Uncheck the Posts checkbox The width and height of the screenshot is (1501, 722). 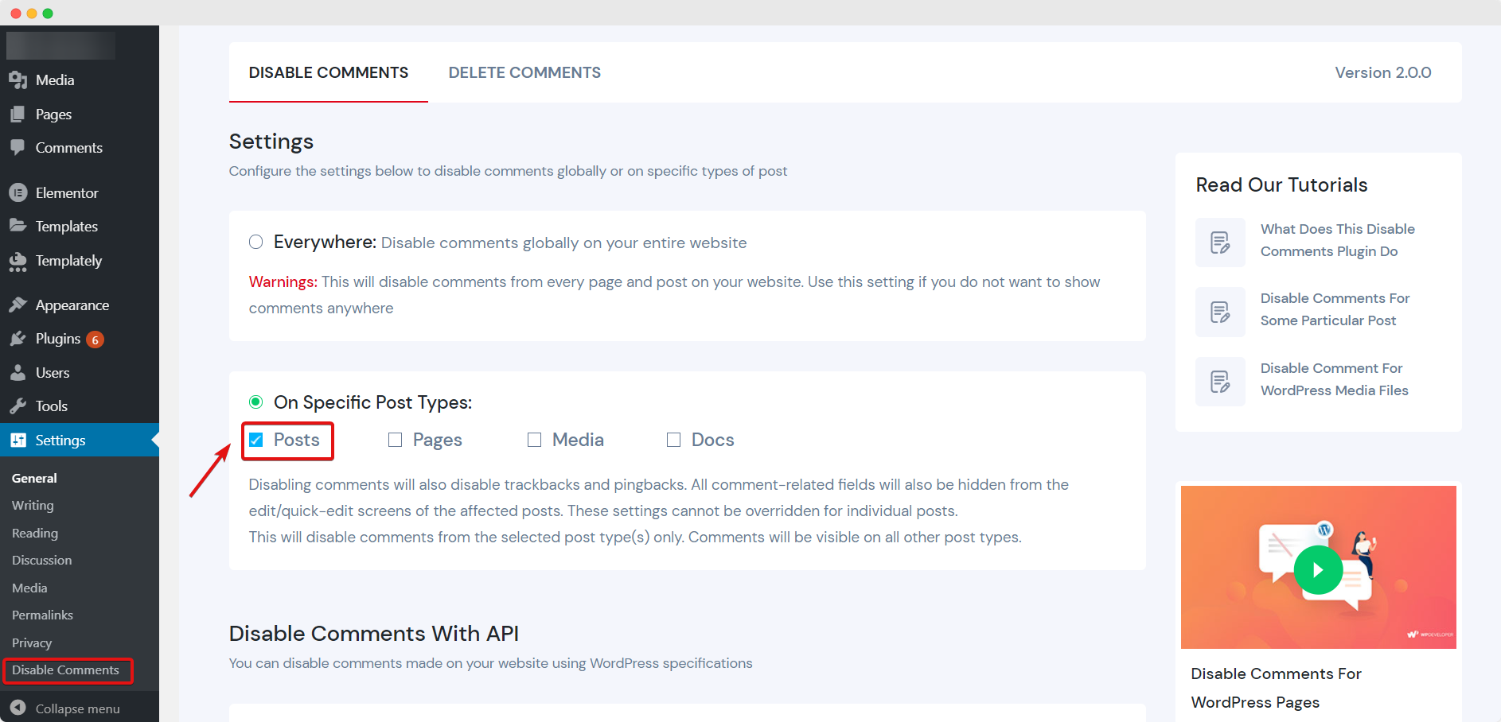[256, 439]
